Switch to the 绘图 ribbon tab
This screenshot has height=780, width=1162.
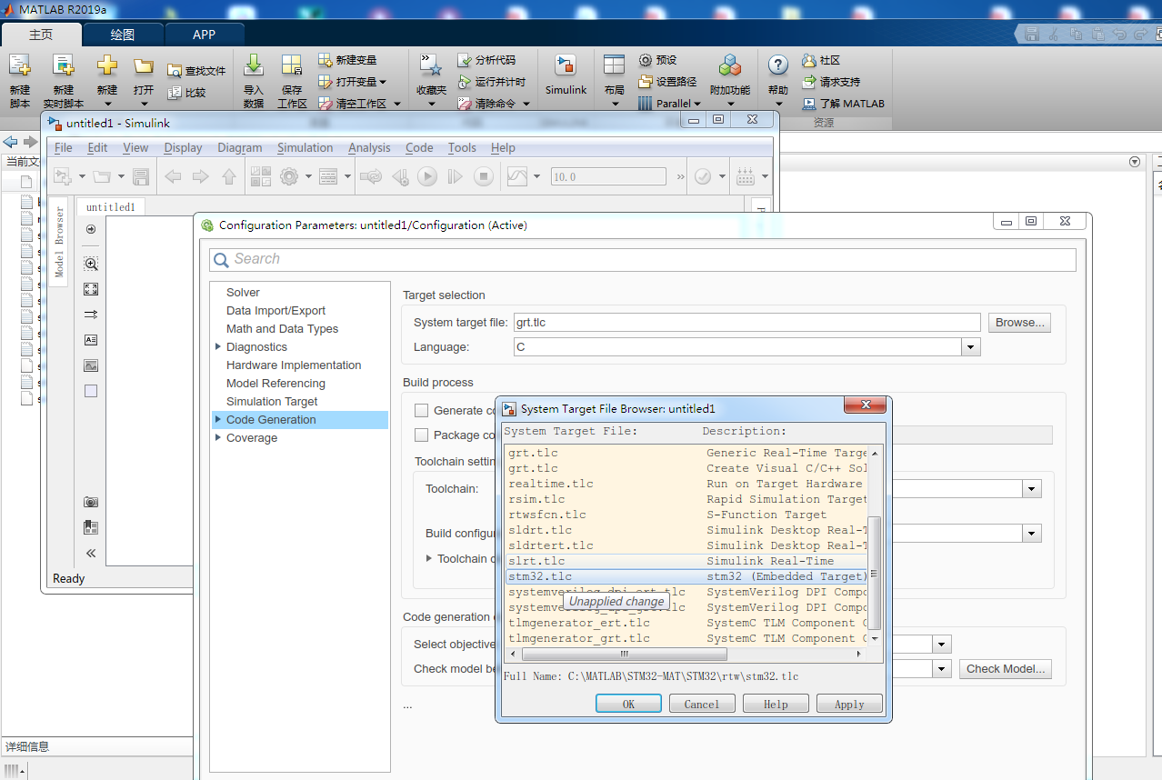tap(122, 35)
